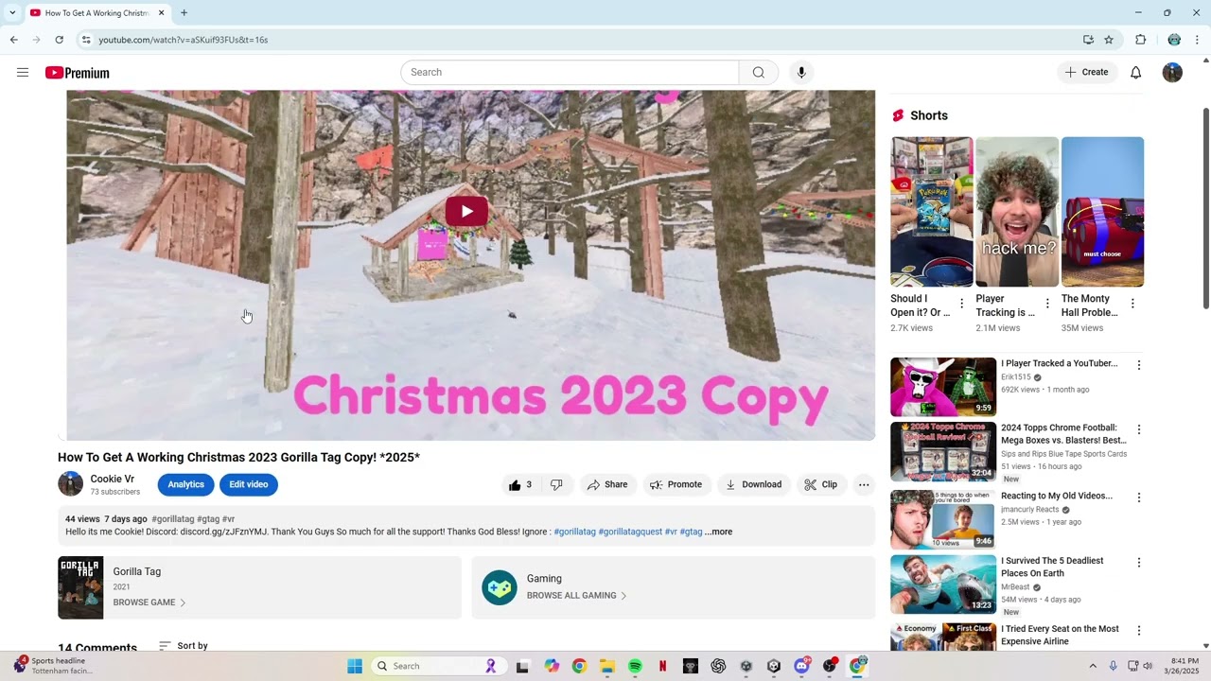Open Chrome extensions puzzle icon
This screenshot has height=681, width=1211.
(1140, 40)
